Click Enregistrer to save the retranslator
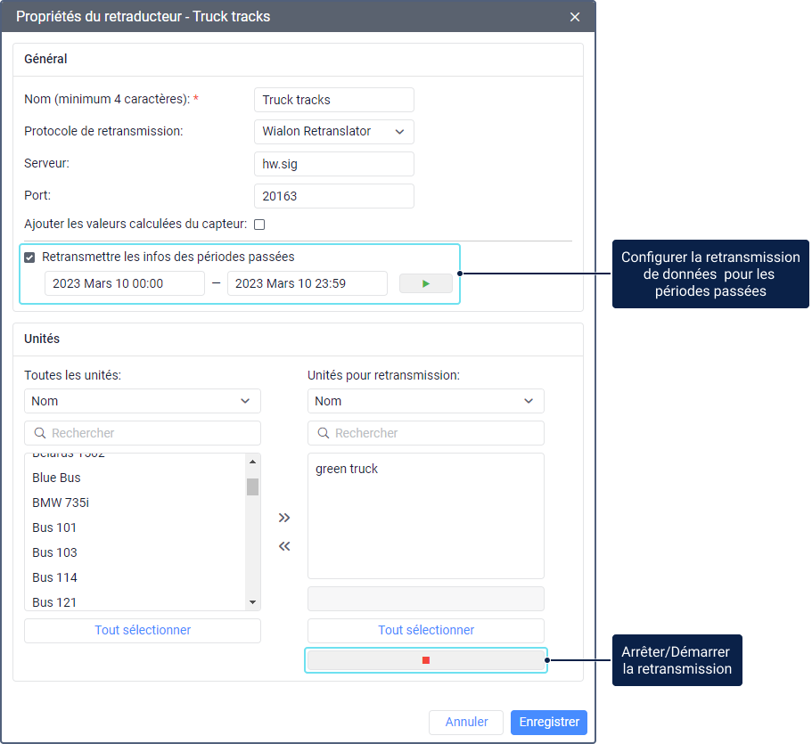 pyautogui.click(x=548, y=722)
